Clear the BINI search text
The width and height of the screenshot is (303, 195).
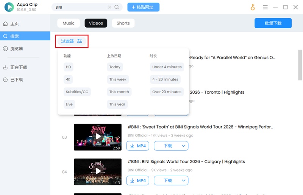click(x=109, y=7)
